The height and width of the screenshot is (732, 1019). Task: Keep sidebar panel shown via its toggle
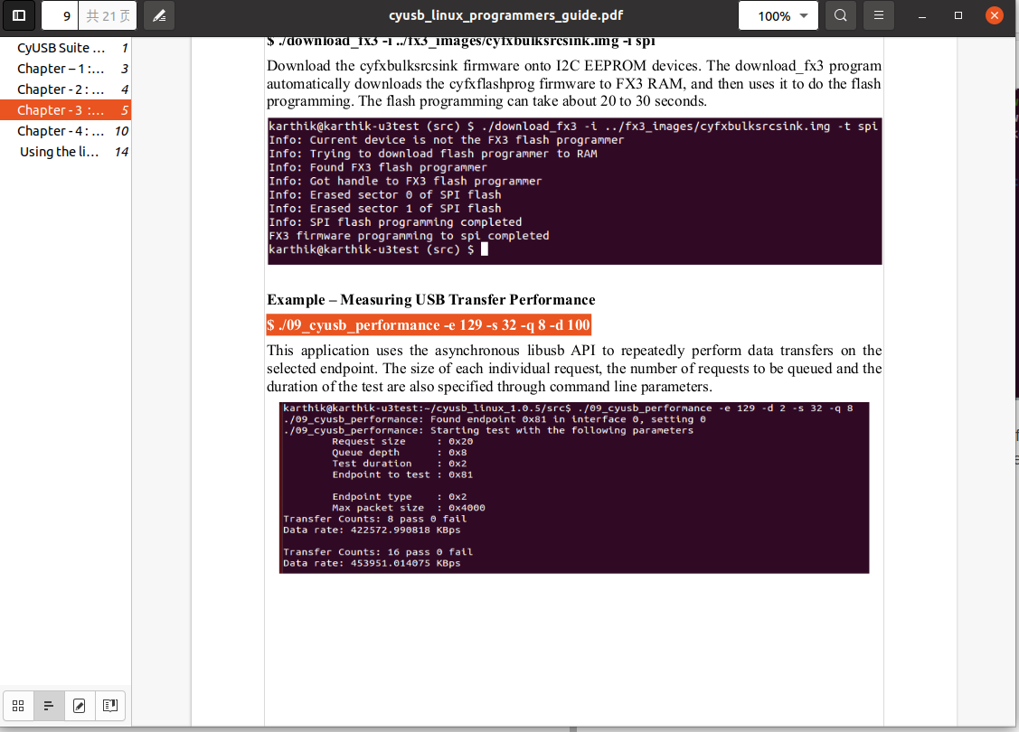tap(18, 15)
